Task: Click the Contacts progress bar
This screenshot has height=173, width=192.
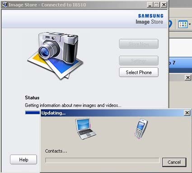Action: pos(102,160)
